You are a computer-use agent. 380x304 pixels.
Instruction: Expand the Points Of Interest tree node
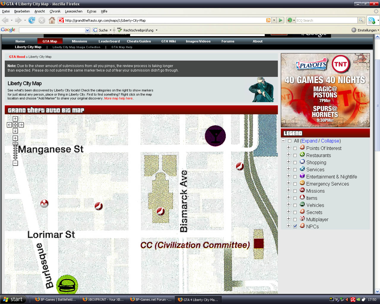pyautogui.click(x=288, y=147)
